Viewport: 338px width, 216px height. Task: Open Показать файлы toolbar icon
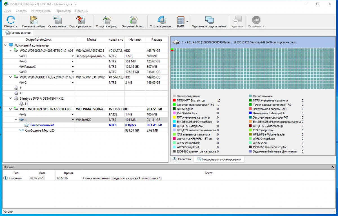pyautogui.click(x=34, y=20)
